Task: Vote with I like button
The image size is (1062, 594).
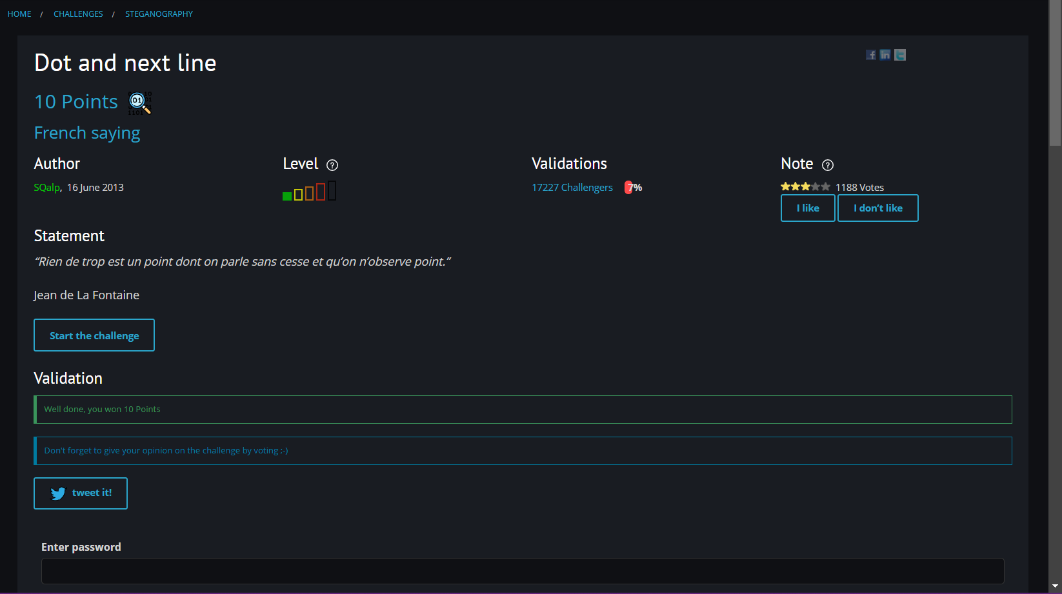Action: click(808, 208)
